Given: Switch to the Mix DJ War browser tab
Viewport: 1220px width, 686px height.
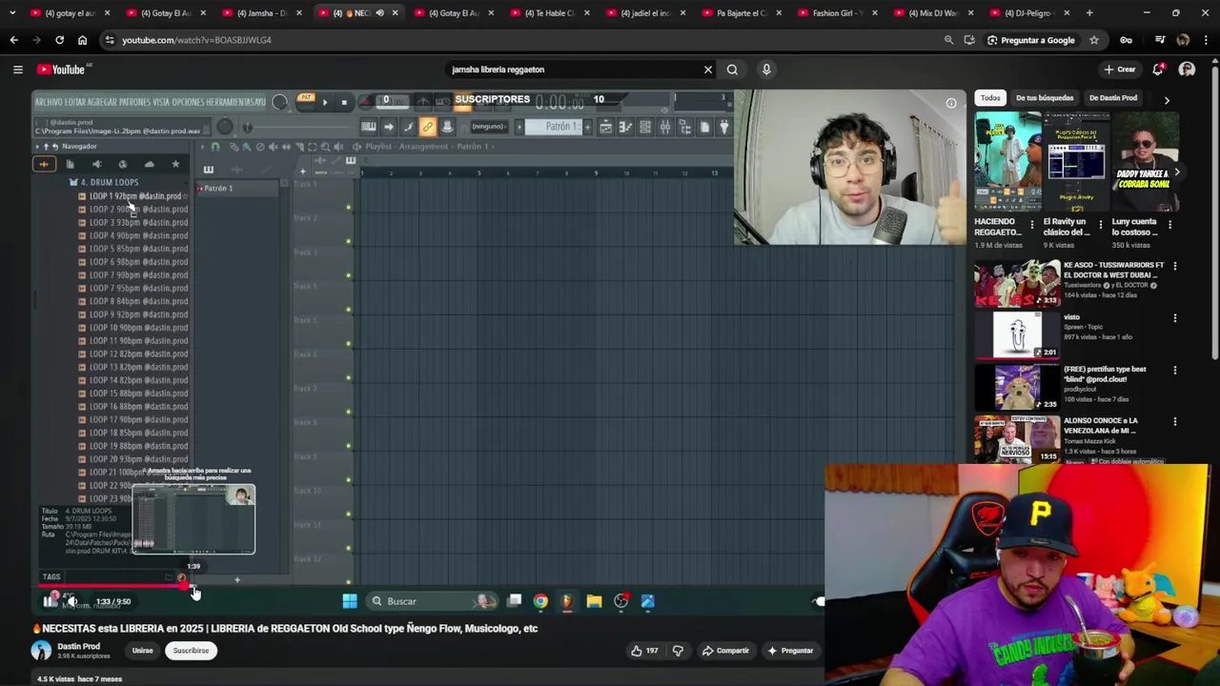Looking at the screenshot, I should tap(932, 12).
